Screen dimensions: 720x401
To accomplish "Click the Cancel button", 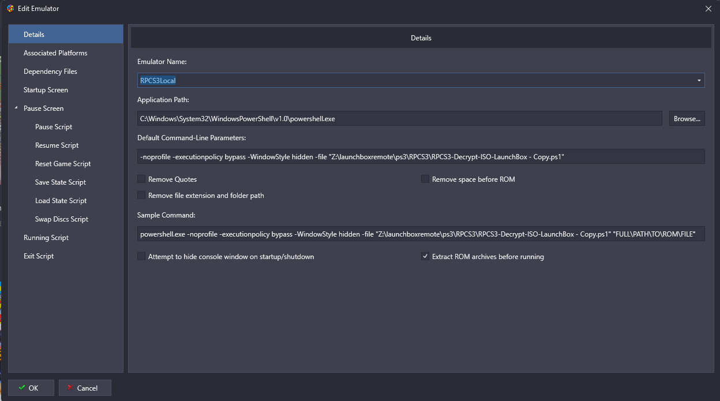I will (85, 388).
